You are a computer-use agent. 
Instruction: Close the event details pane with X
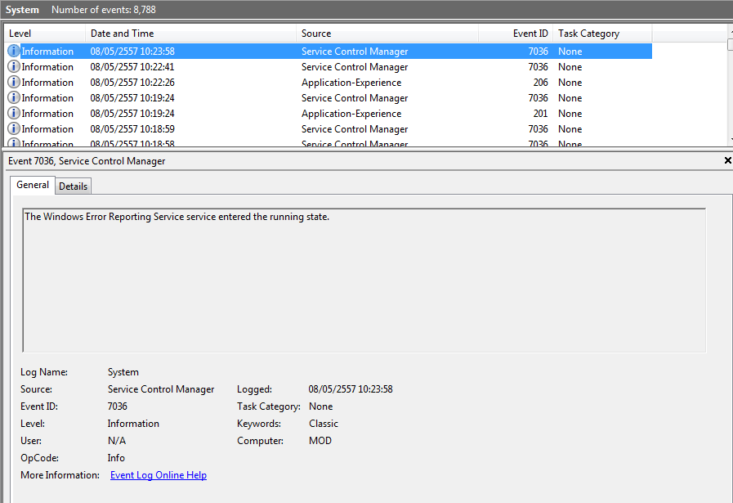(727, 161)
